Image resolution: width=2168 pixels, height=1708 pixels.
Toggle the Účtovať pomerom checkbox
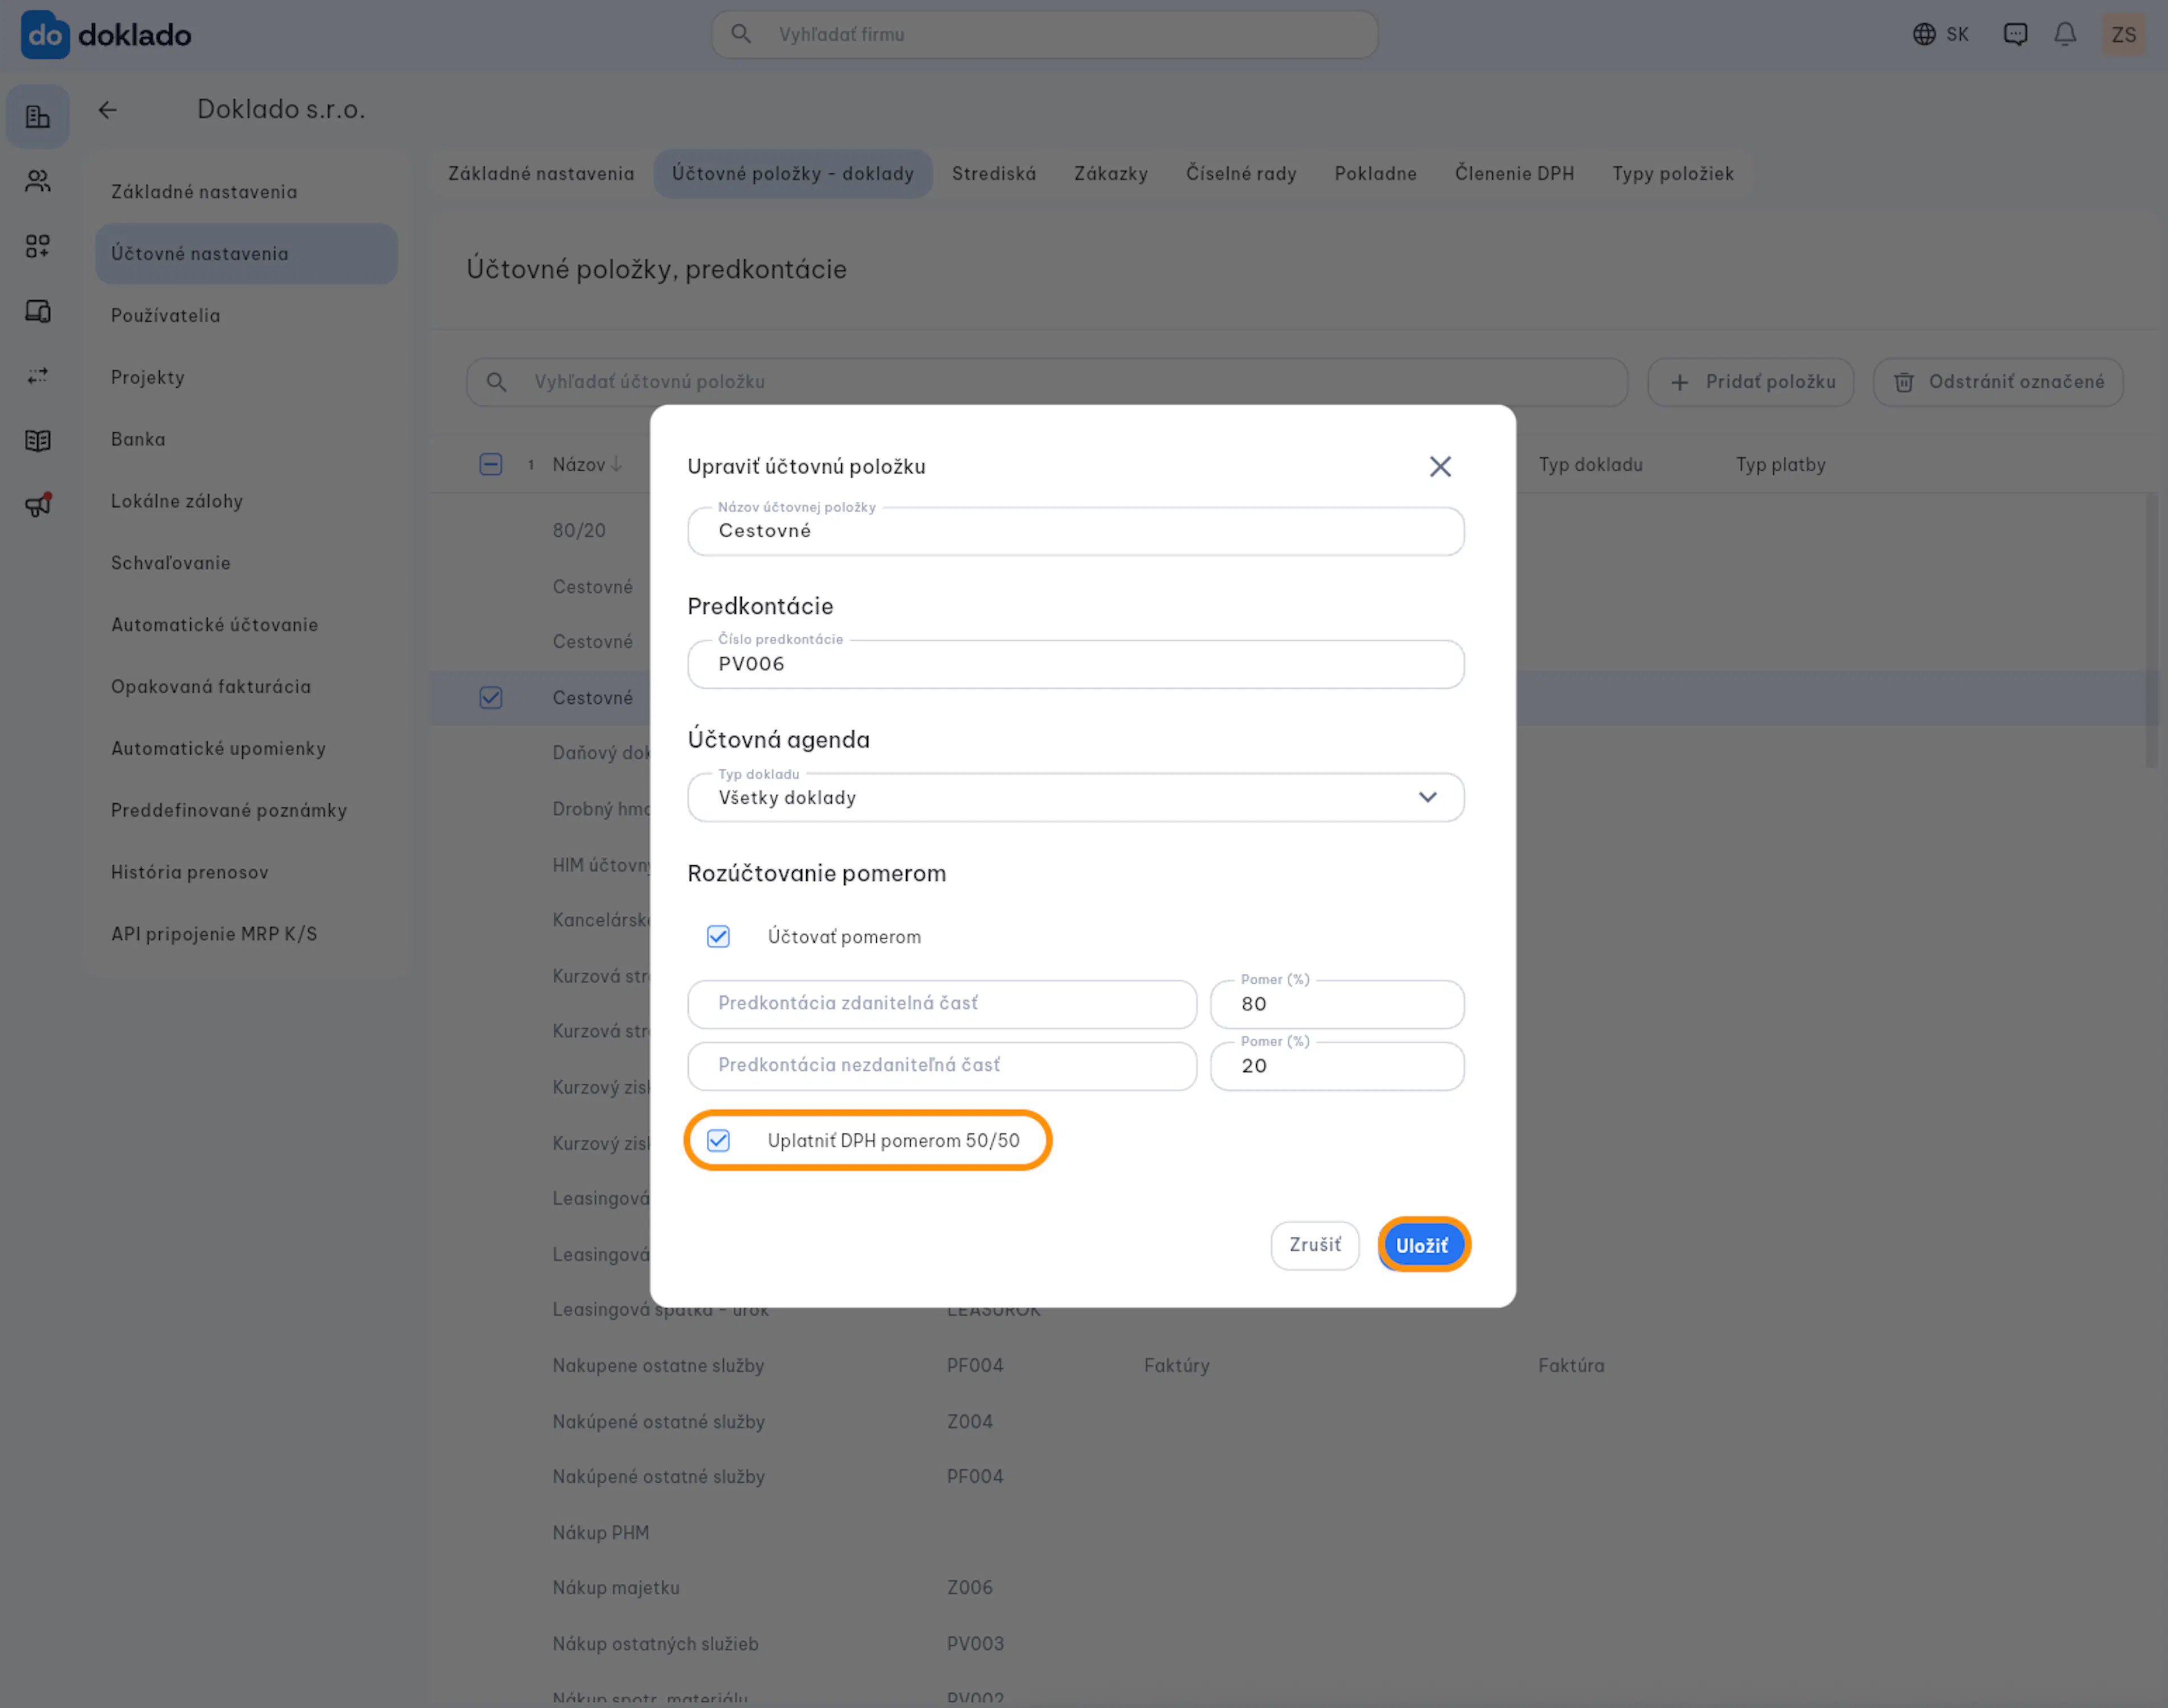(718, 937)
